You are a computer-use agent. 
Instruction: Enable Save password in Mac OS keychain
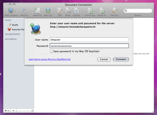[x=51, y=51]
